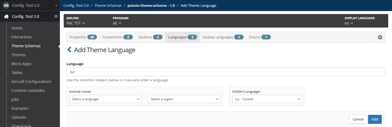
Task: Change the display language en dropdown
Action: [x=349, y=23]
